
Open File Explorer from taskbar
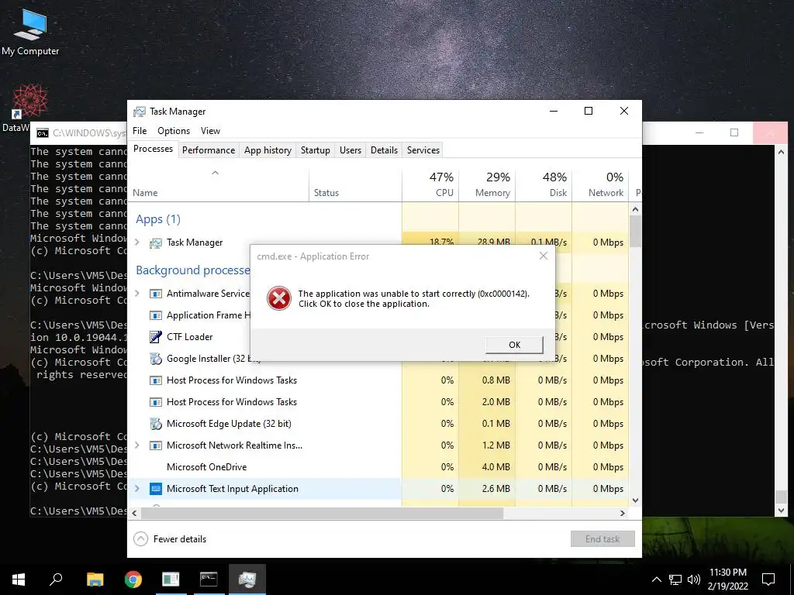click(95, 580)
